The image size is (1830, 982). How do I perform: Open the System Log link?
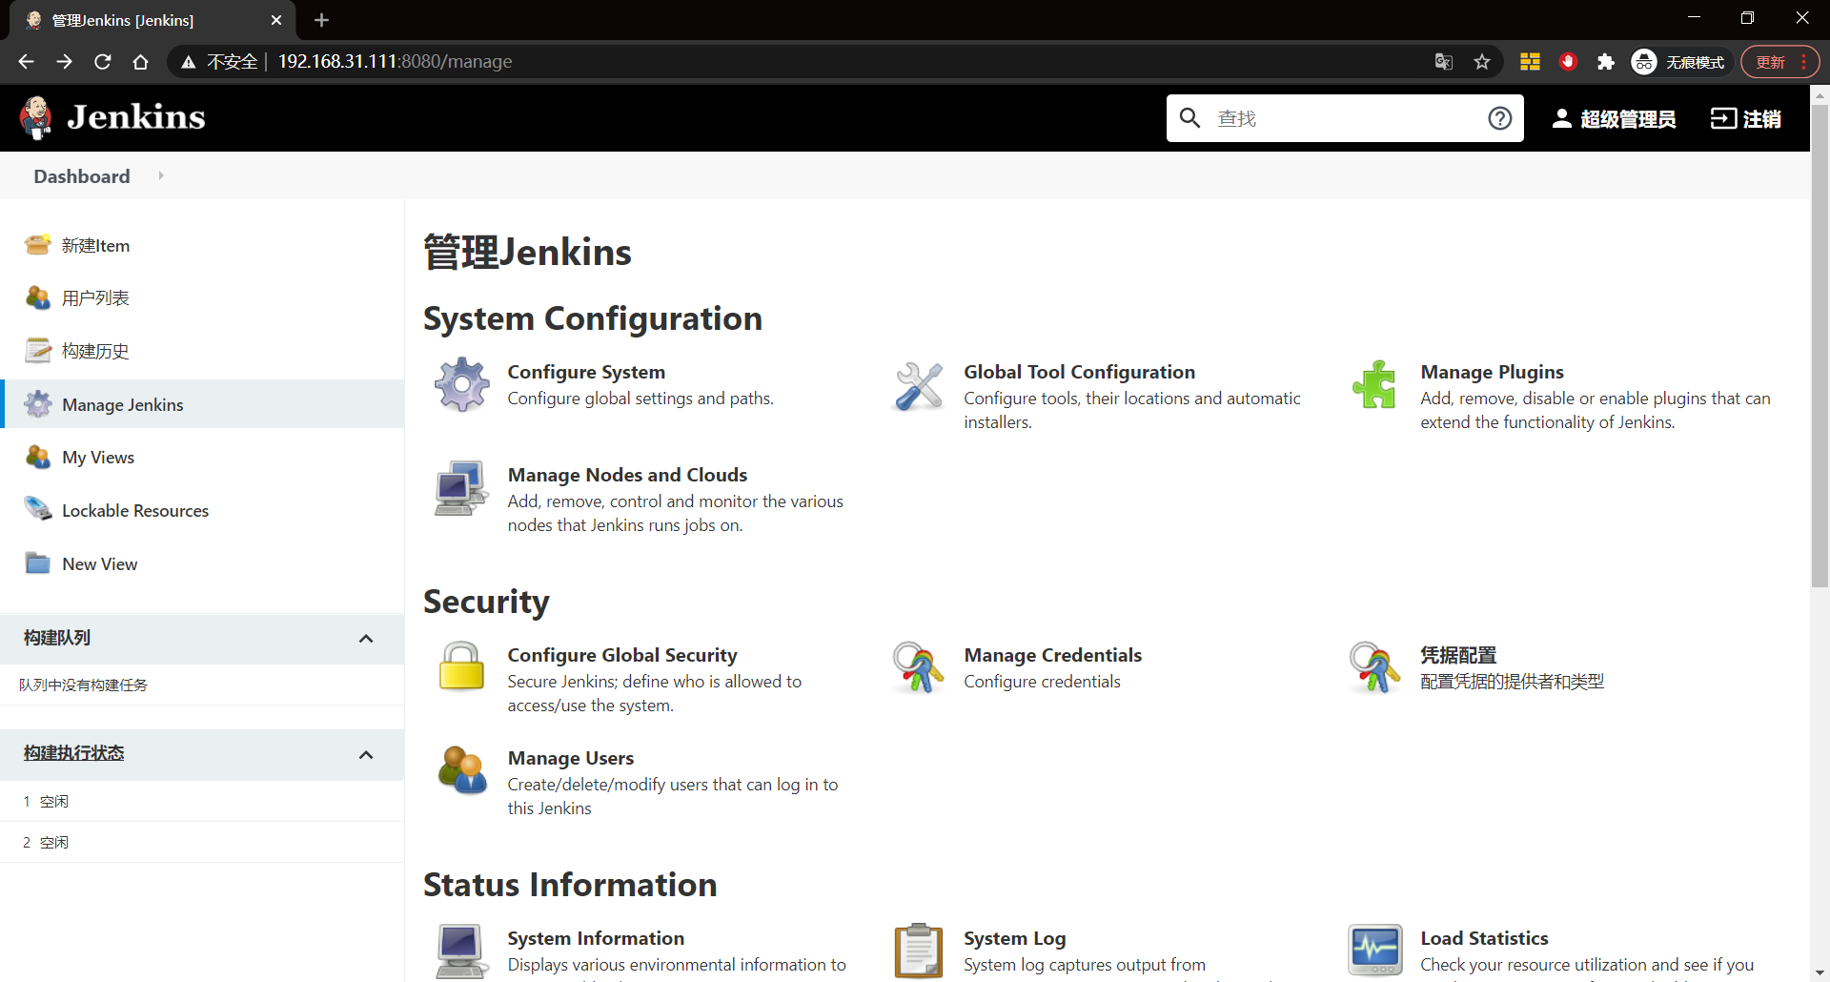click(1014, 938)
